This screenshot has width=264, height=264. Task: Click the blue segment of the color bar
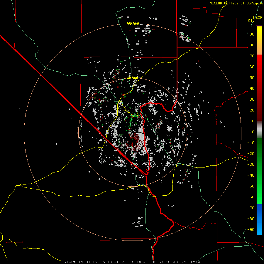click(259, 219)
